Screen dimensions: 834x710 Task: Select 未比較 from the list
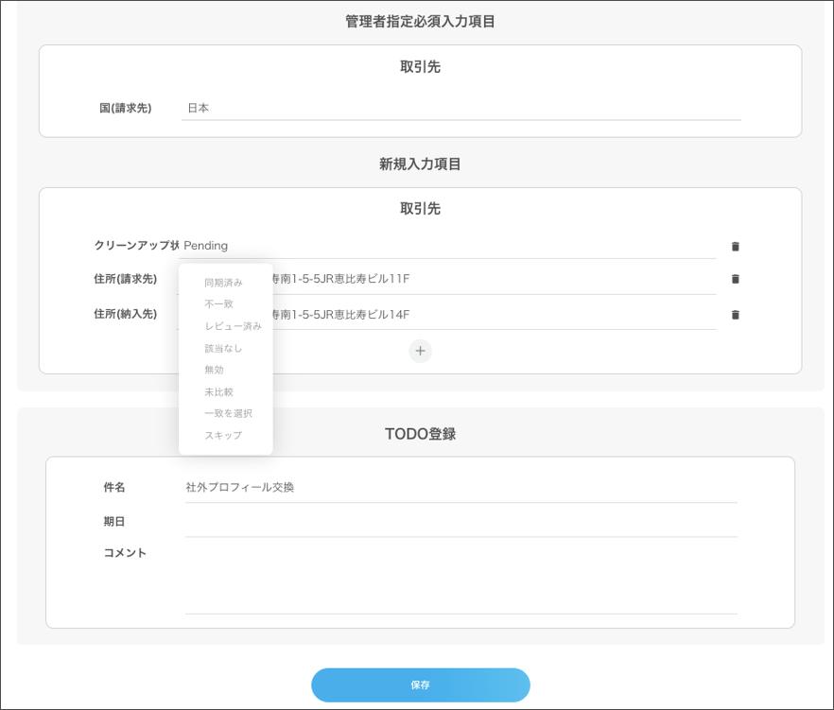pos(219,392)
